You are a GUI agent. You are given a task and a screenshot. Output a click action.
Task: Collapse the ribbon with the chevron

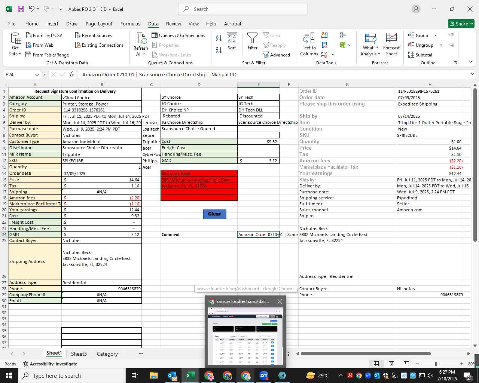point(470,62)
